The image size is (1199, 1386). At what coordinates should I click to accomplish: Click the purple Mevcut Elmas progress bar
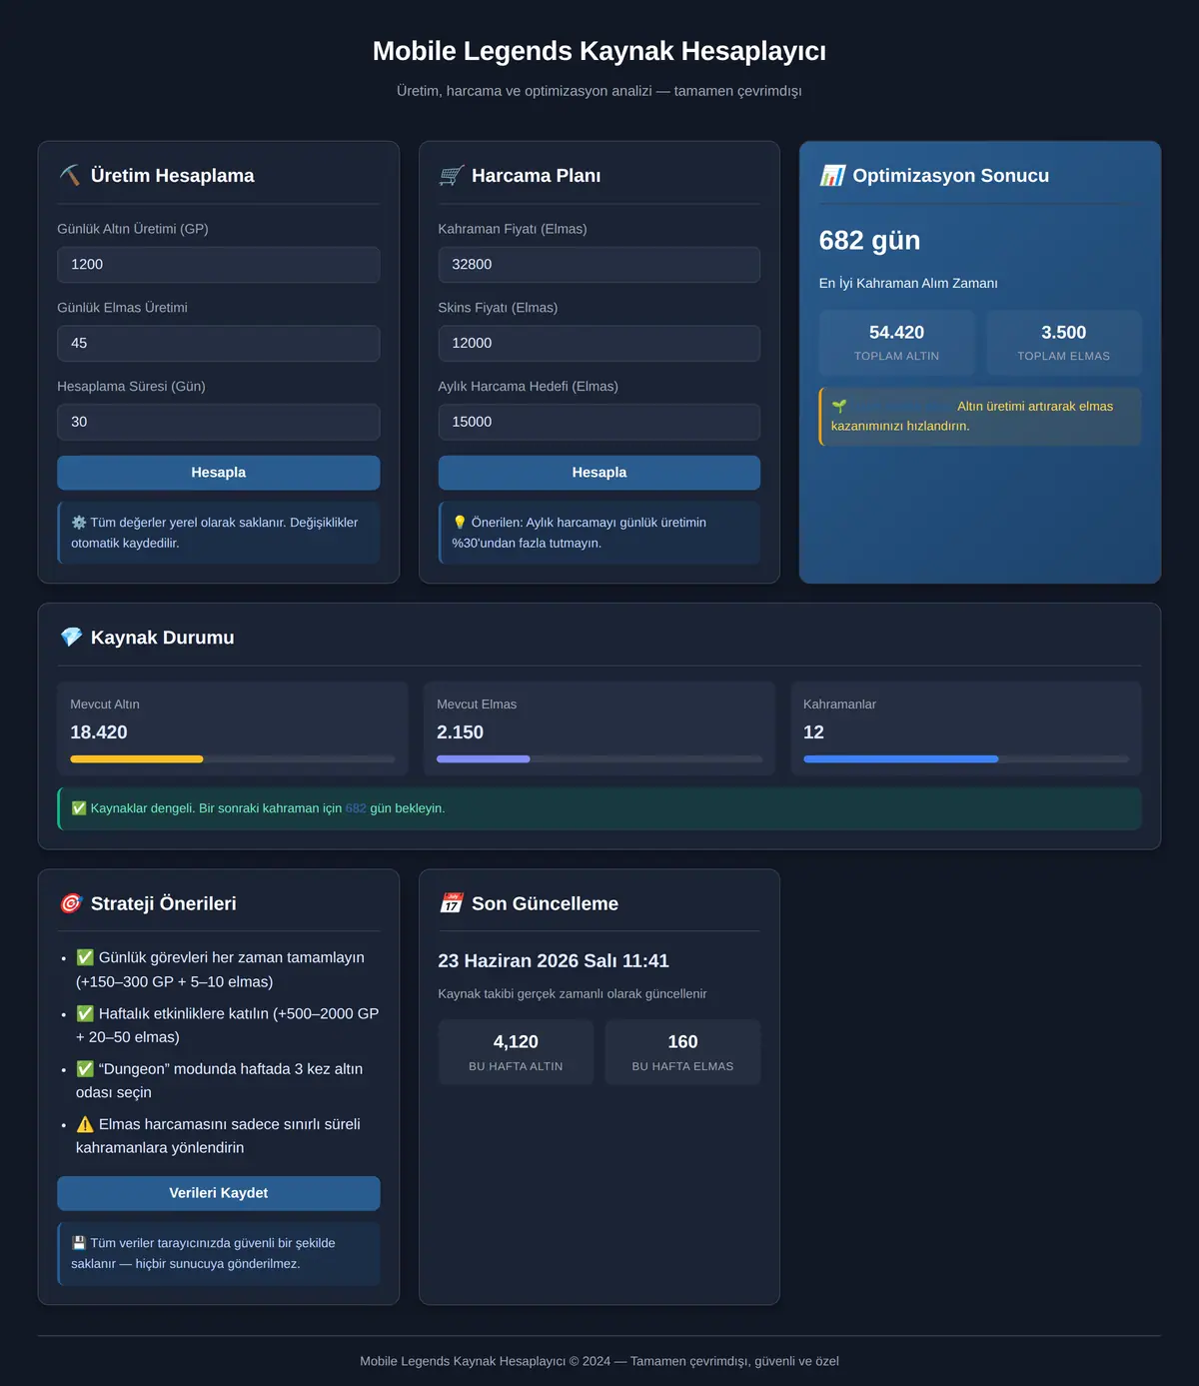[x=484, y=759]
